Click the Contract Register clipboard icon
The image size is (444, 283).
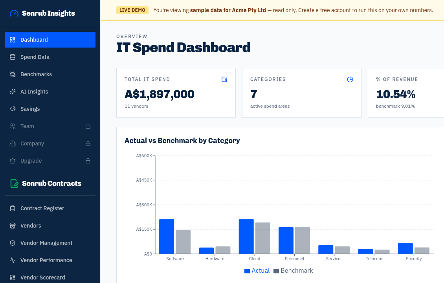(13, 208)
